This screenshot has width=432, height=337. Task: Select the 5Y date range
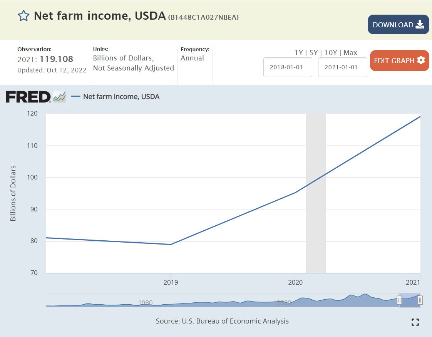coord(314,53)
